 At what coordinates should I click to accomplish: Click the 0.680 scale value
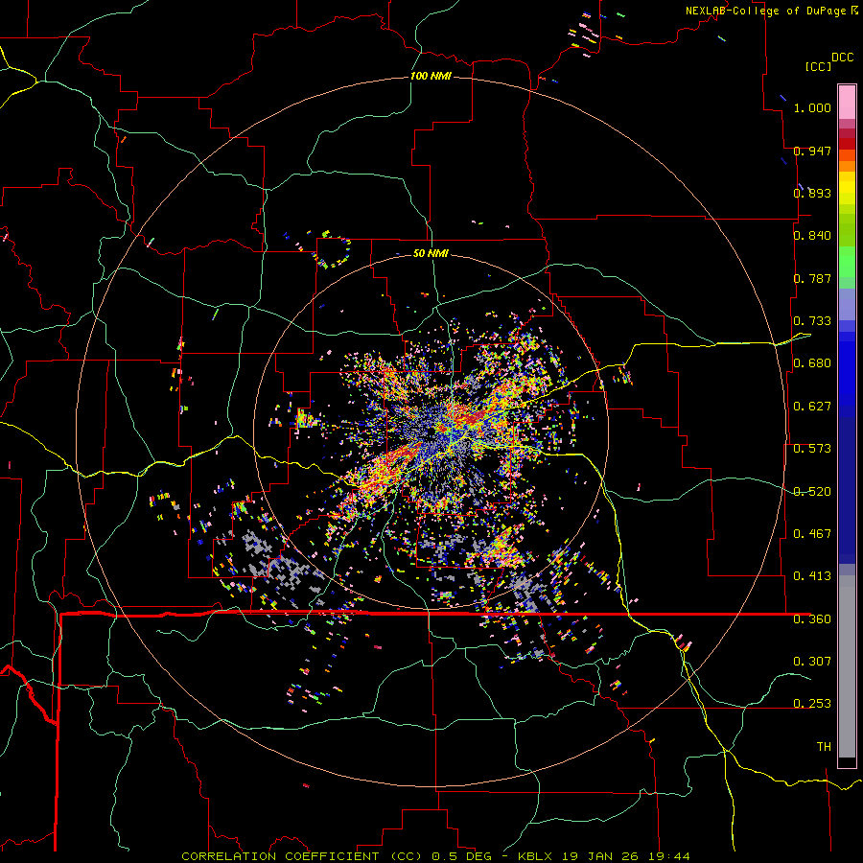click(812, 363)
